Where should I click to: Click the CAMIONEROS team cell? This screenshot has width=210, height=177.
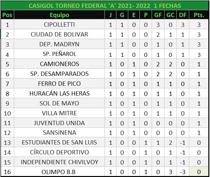[x=59, y=64]
